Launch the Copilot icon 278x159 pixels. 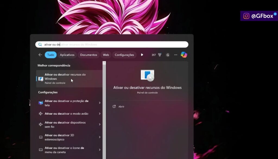(184, 55)
